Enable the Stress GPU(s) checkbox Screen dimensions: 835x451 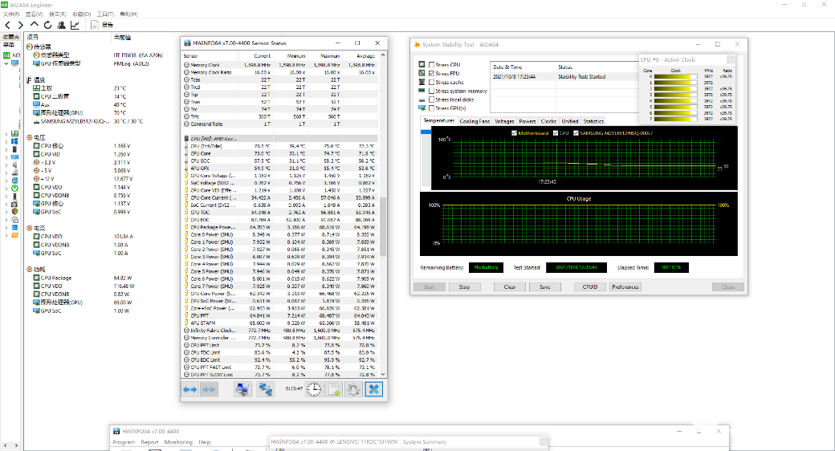[x=432, y=108]
